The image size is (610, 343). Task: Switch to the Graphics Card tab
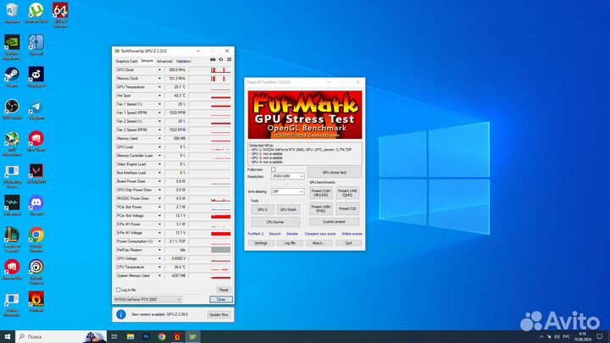point(126,61)
